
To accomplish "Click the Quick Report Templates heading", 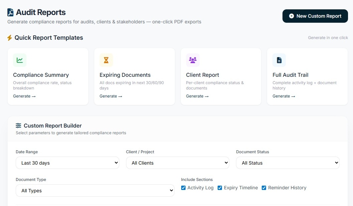I will pyautogui.click(x=49, y=38).
